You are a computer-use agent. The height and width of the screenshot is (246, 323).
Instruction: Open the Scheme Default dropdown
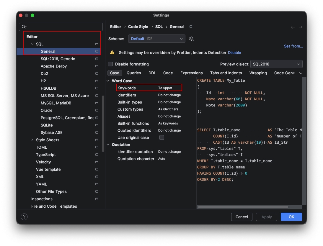tap(156, 39)
